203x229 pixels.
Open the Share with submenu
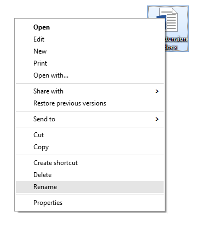coord(90,91)
